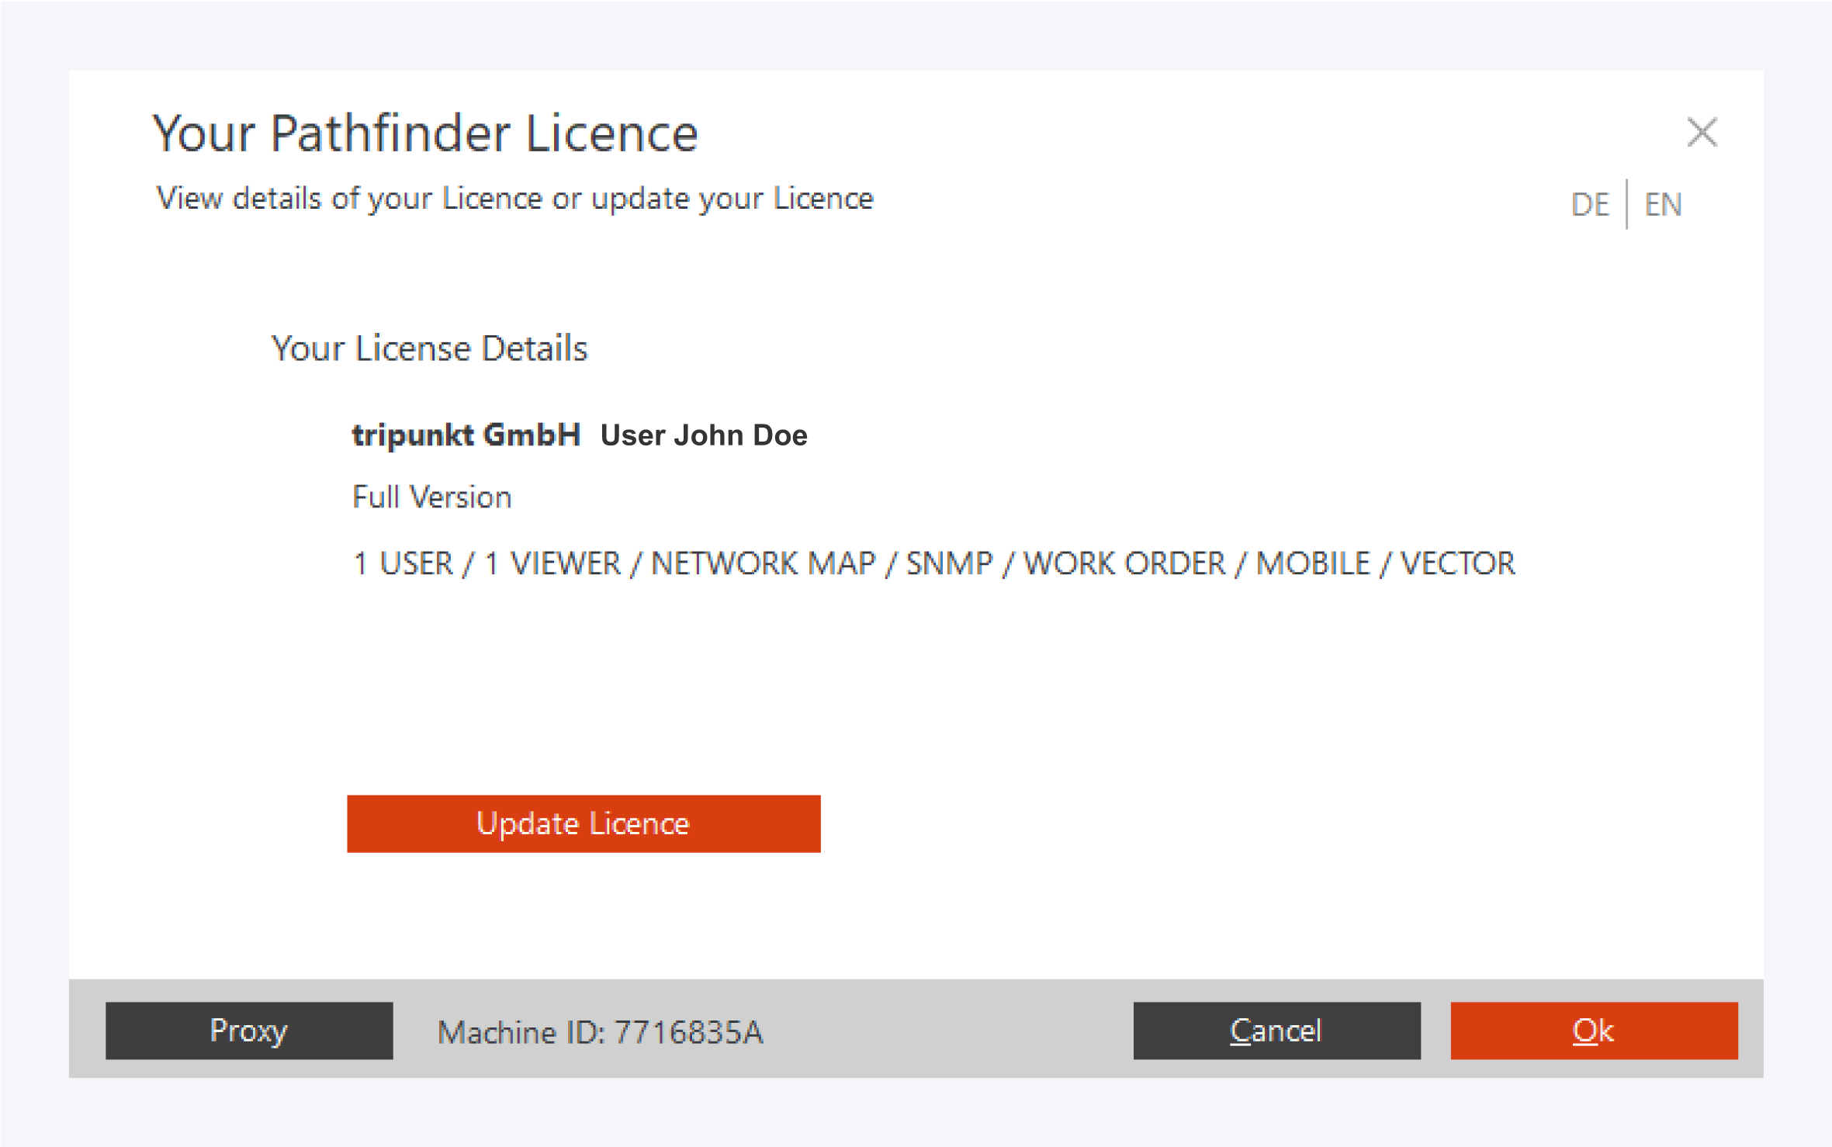
Task: Click the 'View details of your Licence' subtitle
Action: coord(514,199)
